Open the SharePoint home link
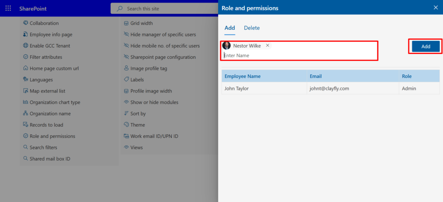The width and height of the screenshot is (443, 202). [x=33, y=9]
